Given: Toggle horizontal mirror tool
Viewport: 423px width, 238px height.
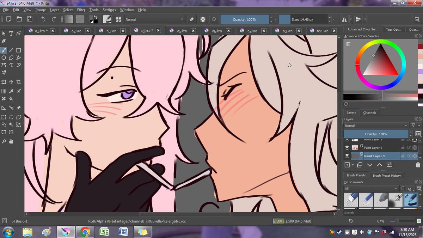Looking at the screenshot, I should 344,19.
